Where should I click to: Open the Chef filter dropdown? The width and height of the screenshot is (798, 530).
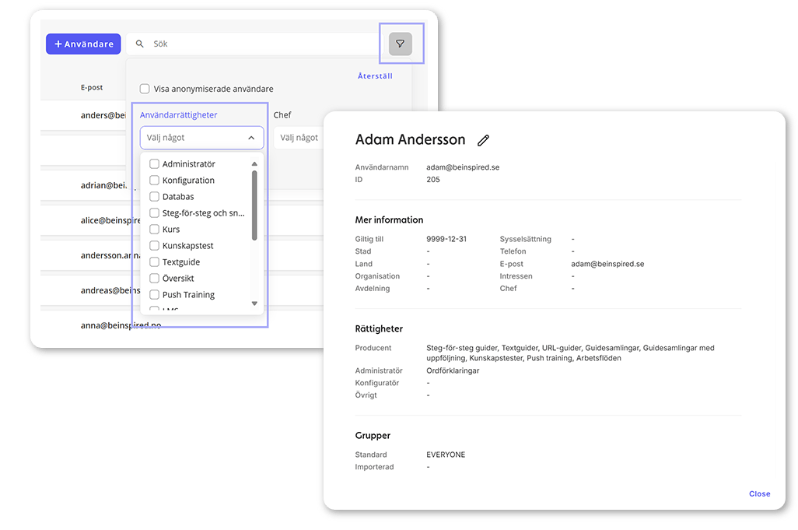point(299,138)
